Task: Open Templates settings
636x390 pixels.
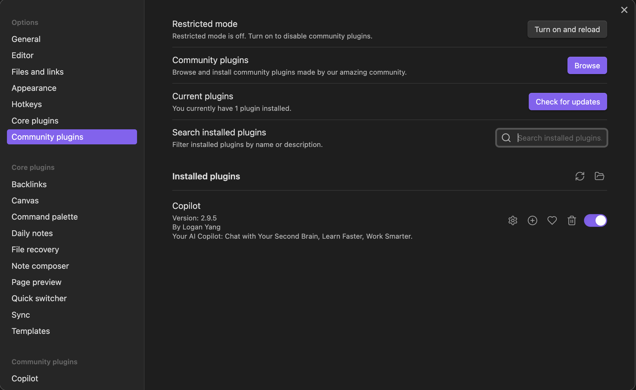Action: coord(72,331)
